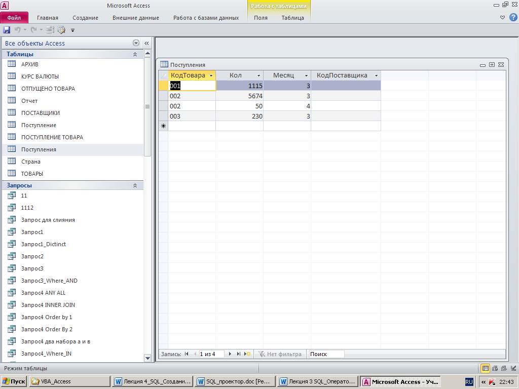The width and height of the screenshot is (519, 389).
Task: Click the select-all corner of the datasheet
Action: tap(164, 75)
